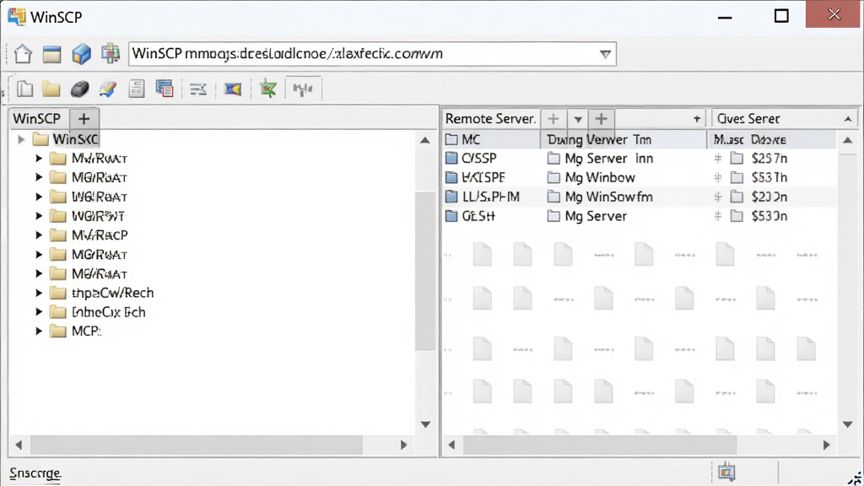This screenshot has height=486, width=864.
Task: Click the MC column header
Action: point(492,139)
